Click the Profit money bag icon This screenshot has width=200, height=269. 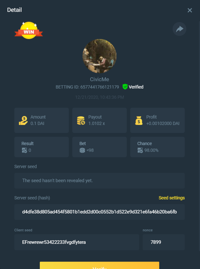(x=139, y=120)
